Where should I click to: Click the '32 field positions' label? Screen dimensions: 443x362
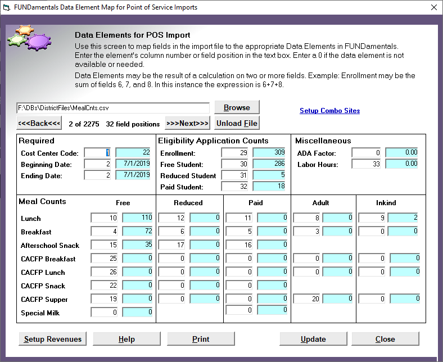(133, 124)
